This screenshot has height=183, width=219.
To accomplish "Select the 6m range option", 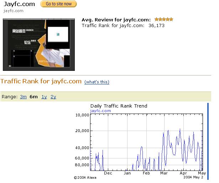I will tap(33, 97).
